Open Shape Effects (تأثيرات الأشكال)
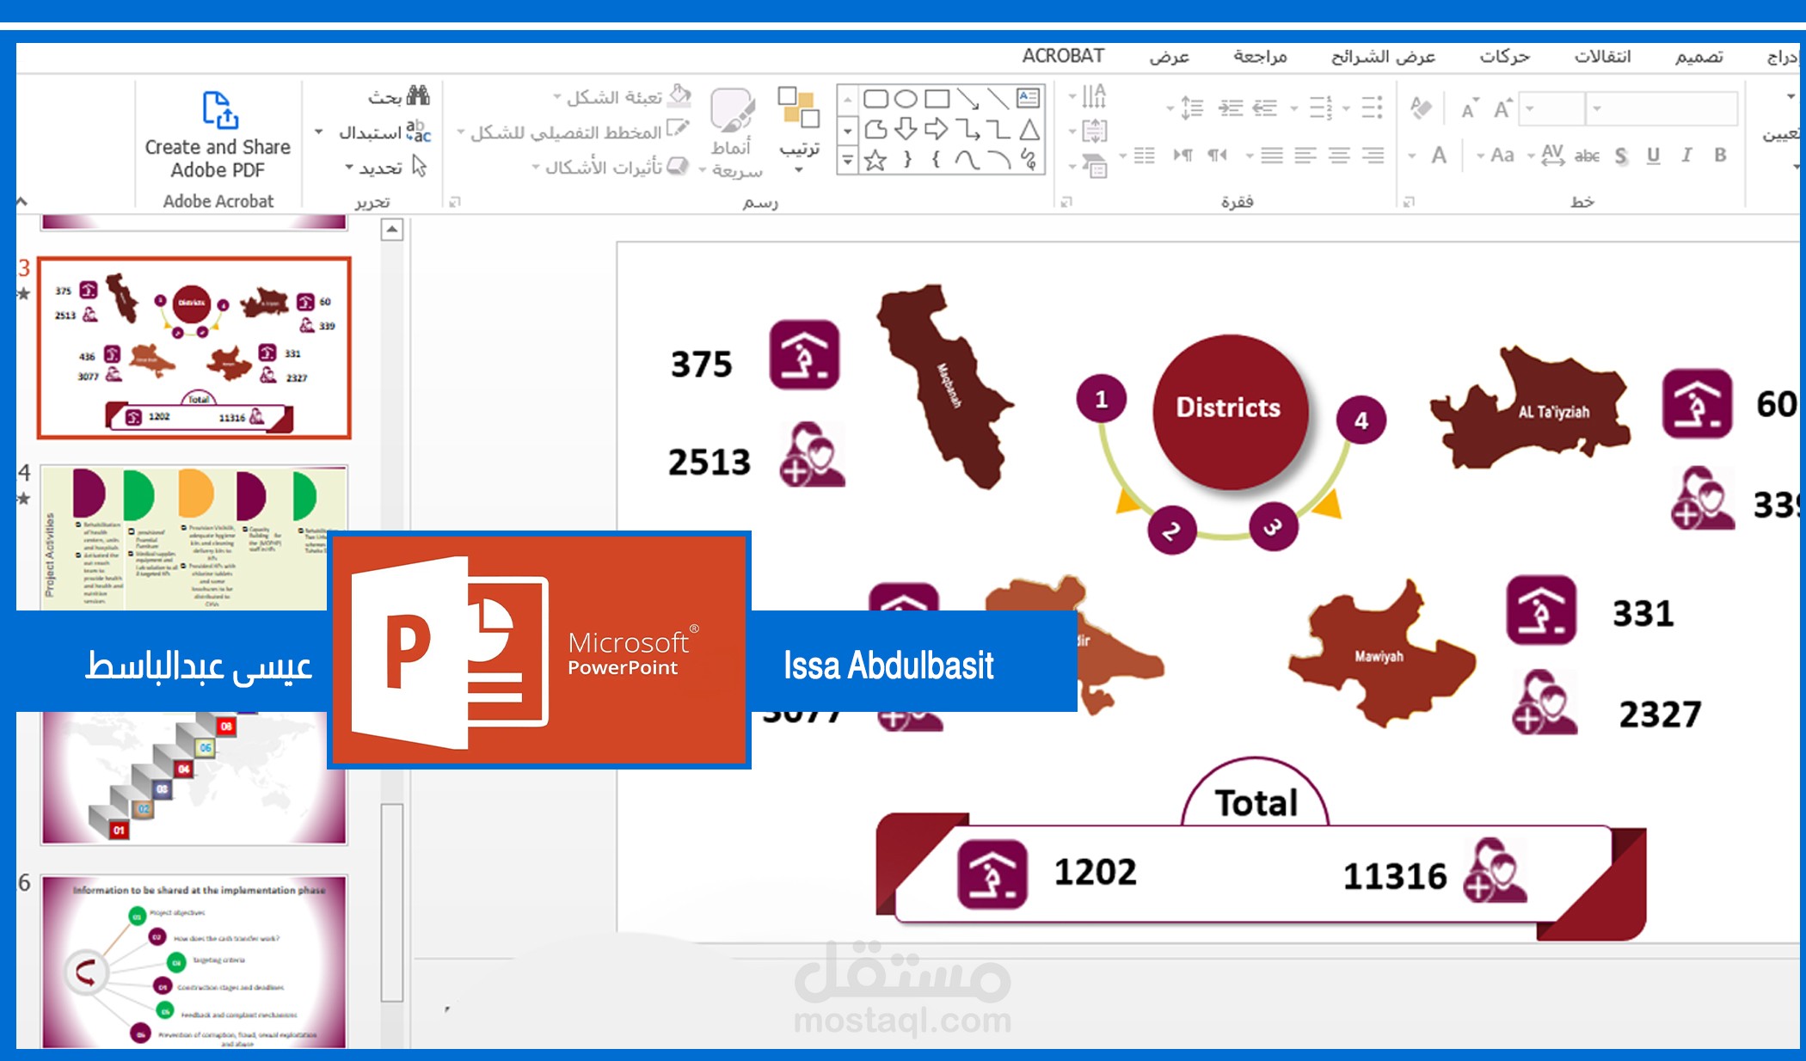Viewport: 1806px width, 1061px height. click(611, 166)
